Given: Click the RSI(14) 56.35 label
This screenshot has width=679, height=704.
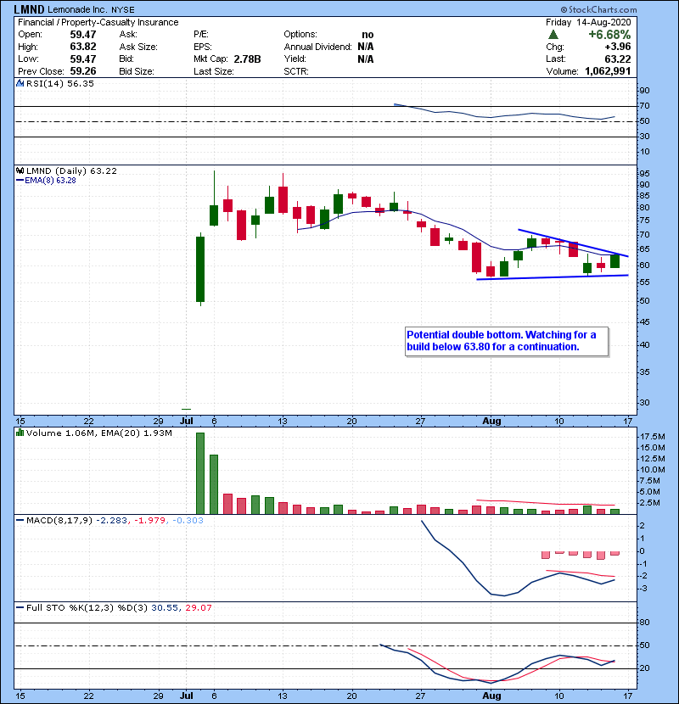Looking at the screenshot, I should click(x=59, y=83).
